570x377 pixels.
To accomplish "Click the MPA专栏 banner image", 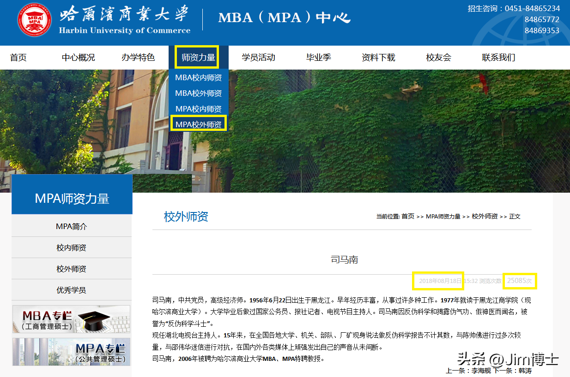I will pyautogui.click(x=71, y=352).
